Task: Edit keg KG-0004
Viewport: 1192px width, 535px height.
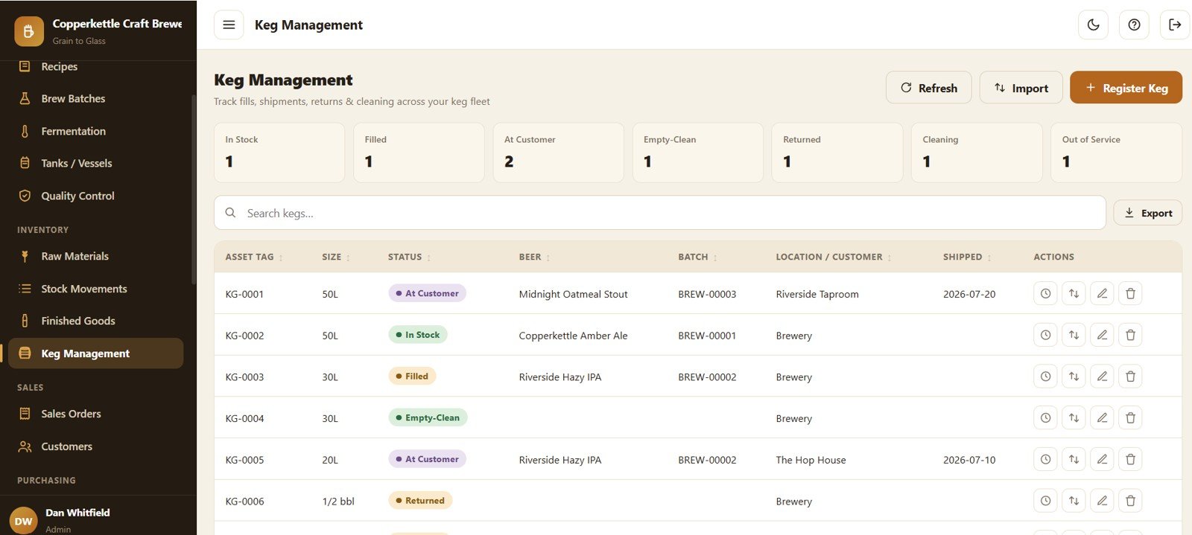Action: [1102, 417]
